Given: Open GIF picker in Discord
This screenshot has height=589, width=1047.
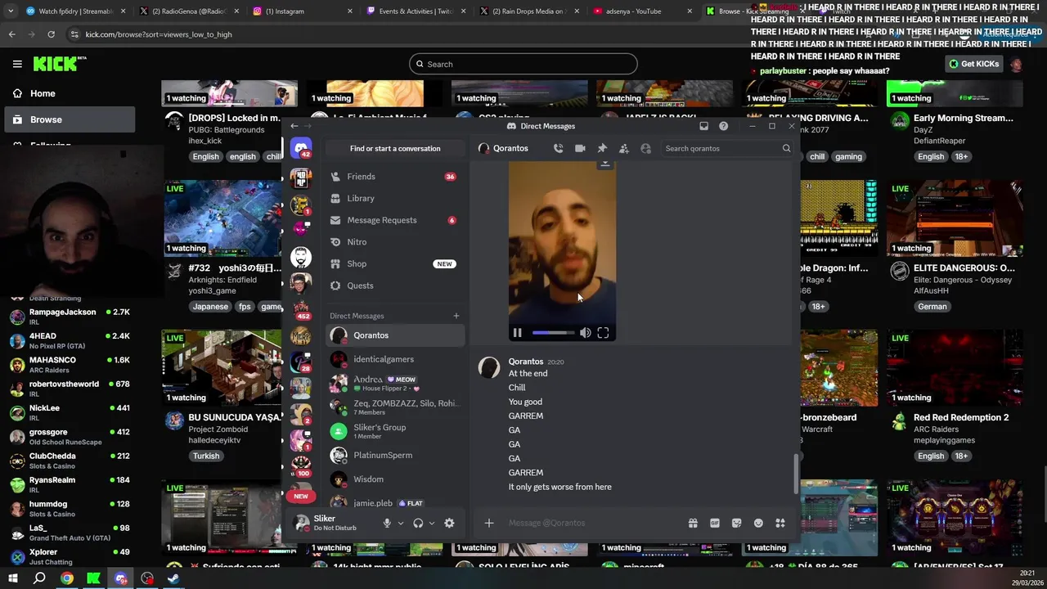Looking at the screenshot, I should pos(715,523).
